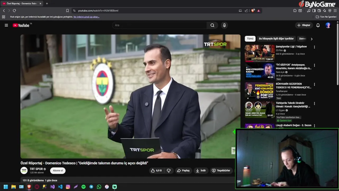Open Visual Studio Code from taskbar
The width and height of the screenshot is (339, 191).
pyautogui.click(x=60, y=187)
